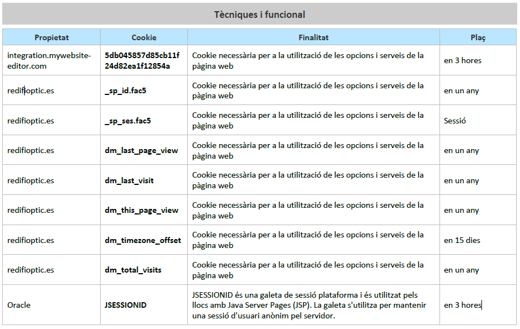Click the dm_this_page_view cookie name
Screen dimensions: 520x329
click(141, 210)
